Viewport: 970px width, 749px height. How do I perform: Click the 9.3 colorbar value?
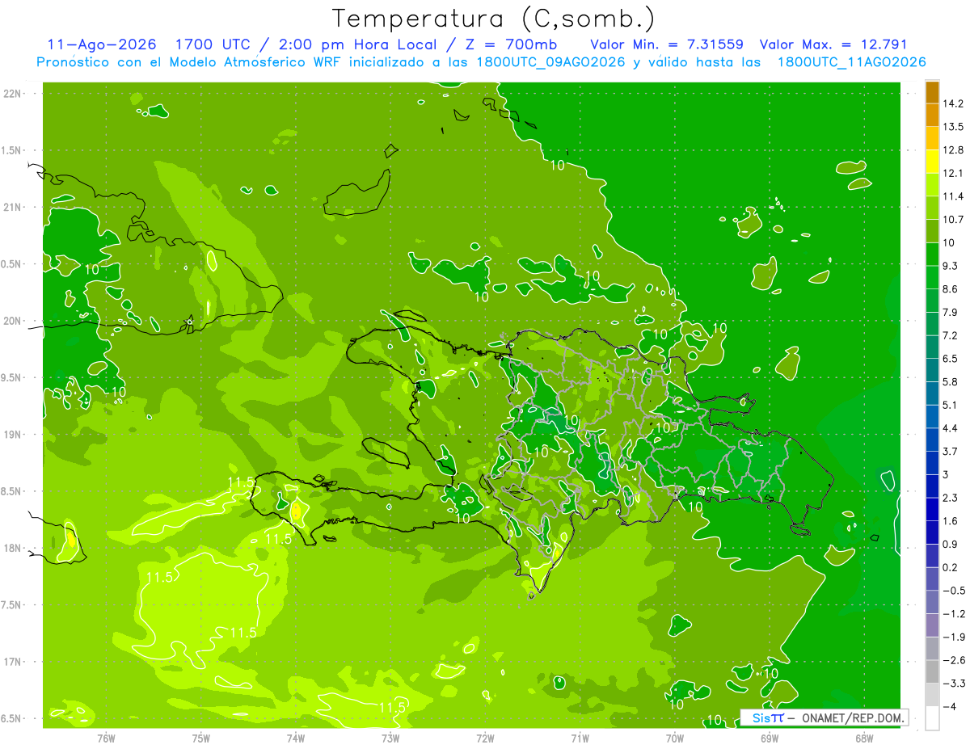coord(950,266)
